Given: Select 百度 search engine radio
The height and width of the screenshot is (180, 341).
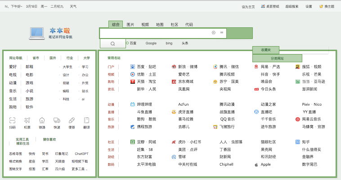Looking at the screenshot, I should coord(127,43).
